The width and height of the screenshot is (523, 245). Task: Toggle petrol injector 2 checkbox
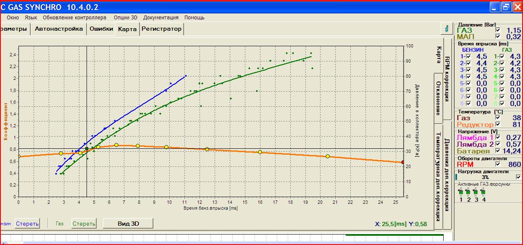click(x=468, y=63)
